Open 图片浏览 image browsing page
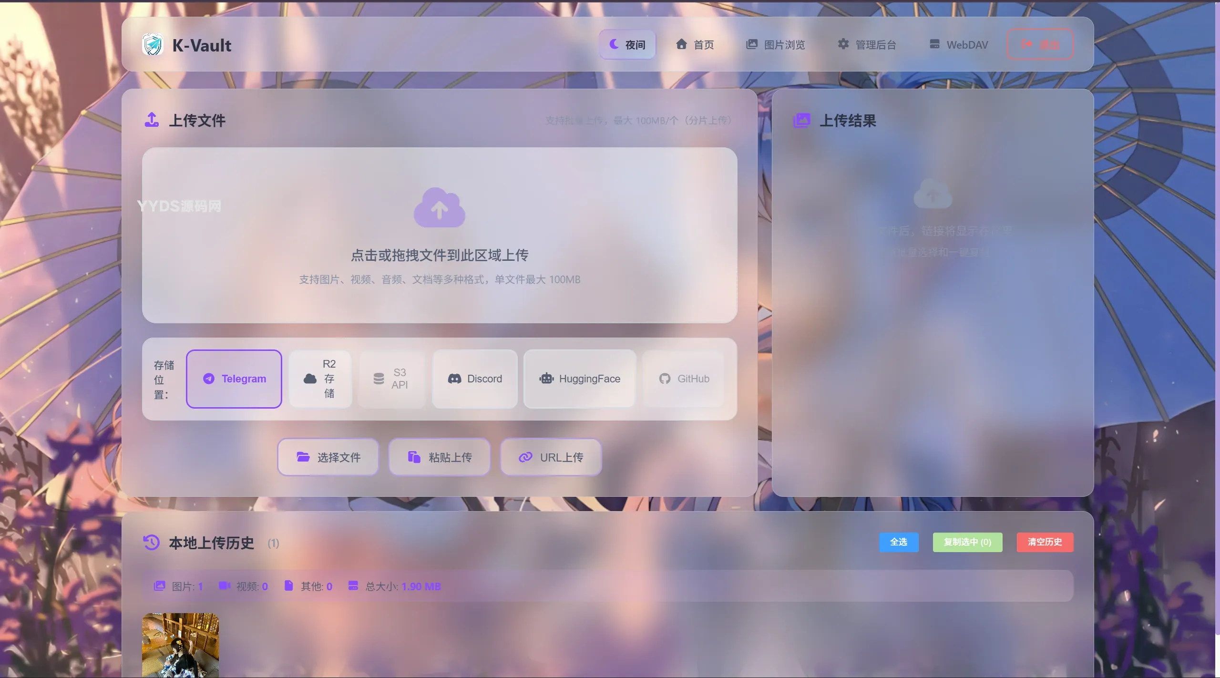Viewport: 1220px width, 678px height. (x=775, y=44)
